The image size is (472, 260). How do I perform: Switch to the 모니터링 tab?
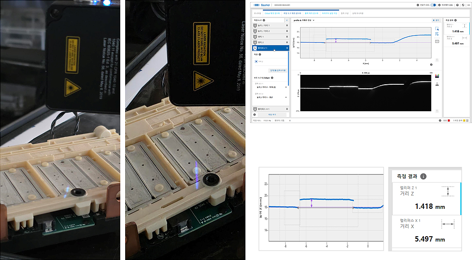click(257, 13)
